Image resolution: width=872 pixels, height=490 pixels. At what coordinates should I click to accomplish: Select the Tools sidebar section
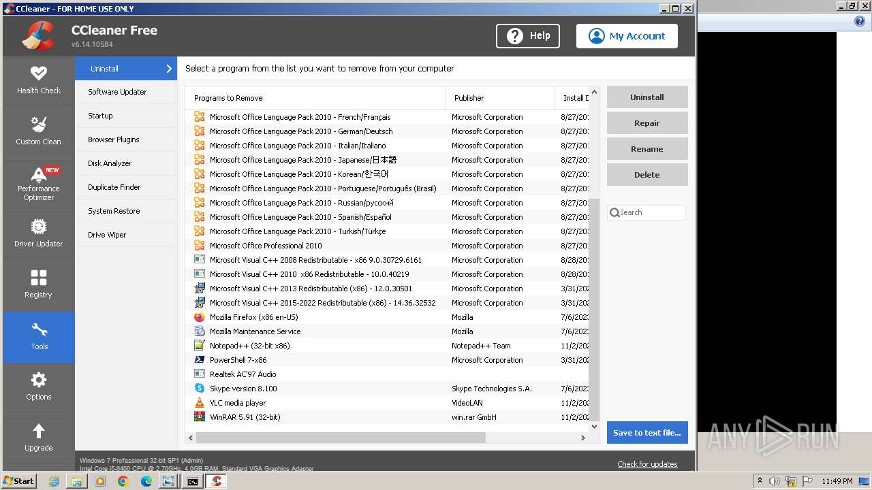(39, 338)
